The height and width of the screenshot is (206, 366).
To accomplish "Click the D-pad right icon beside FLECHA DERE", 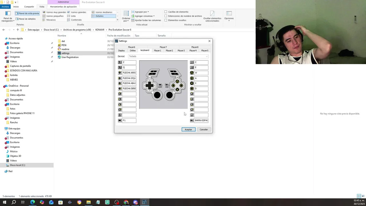I will tap(120, 89).
